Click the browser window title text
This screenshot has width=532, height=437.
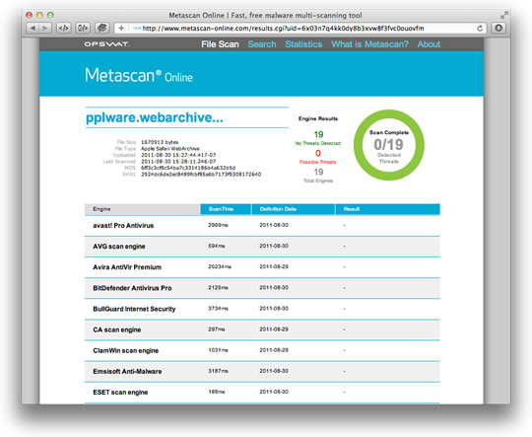tap(265, 16)
